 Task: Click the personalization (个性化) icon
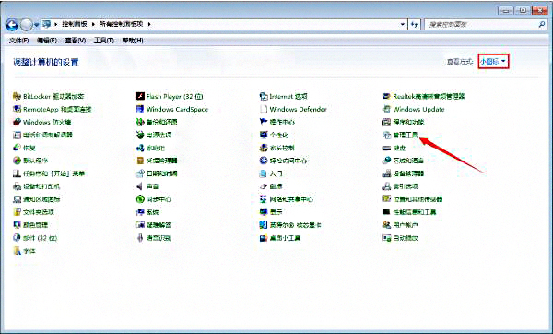pos(264,135)
